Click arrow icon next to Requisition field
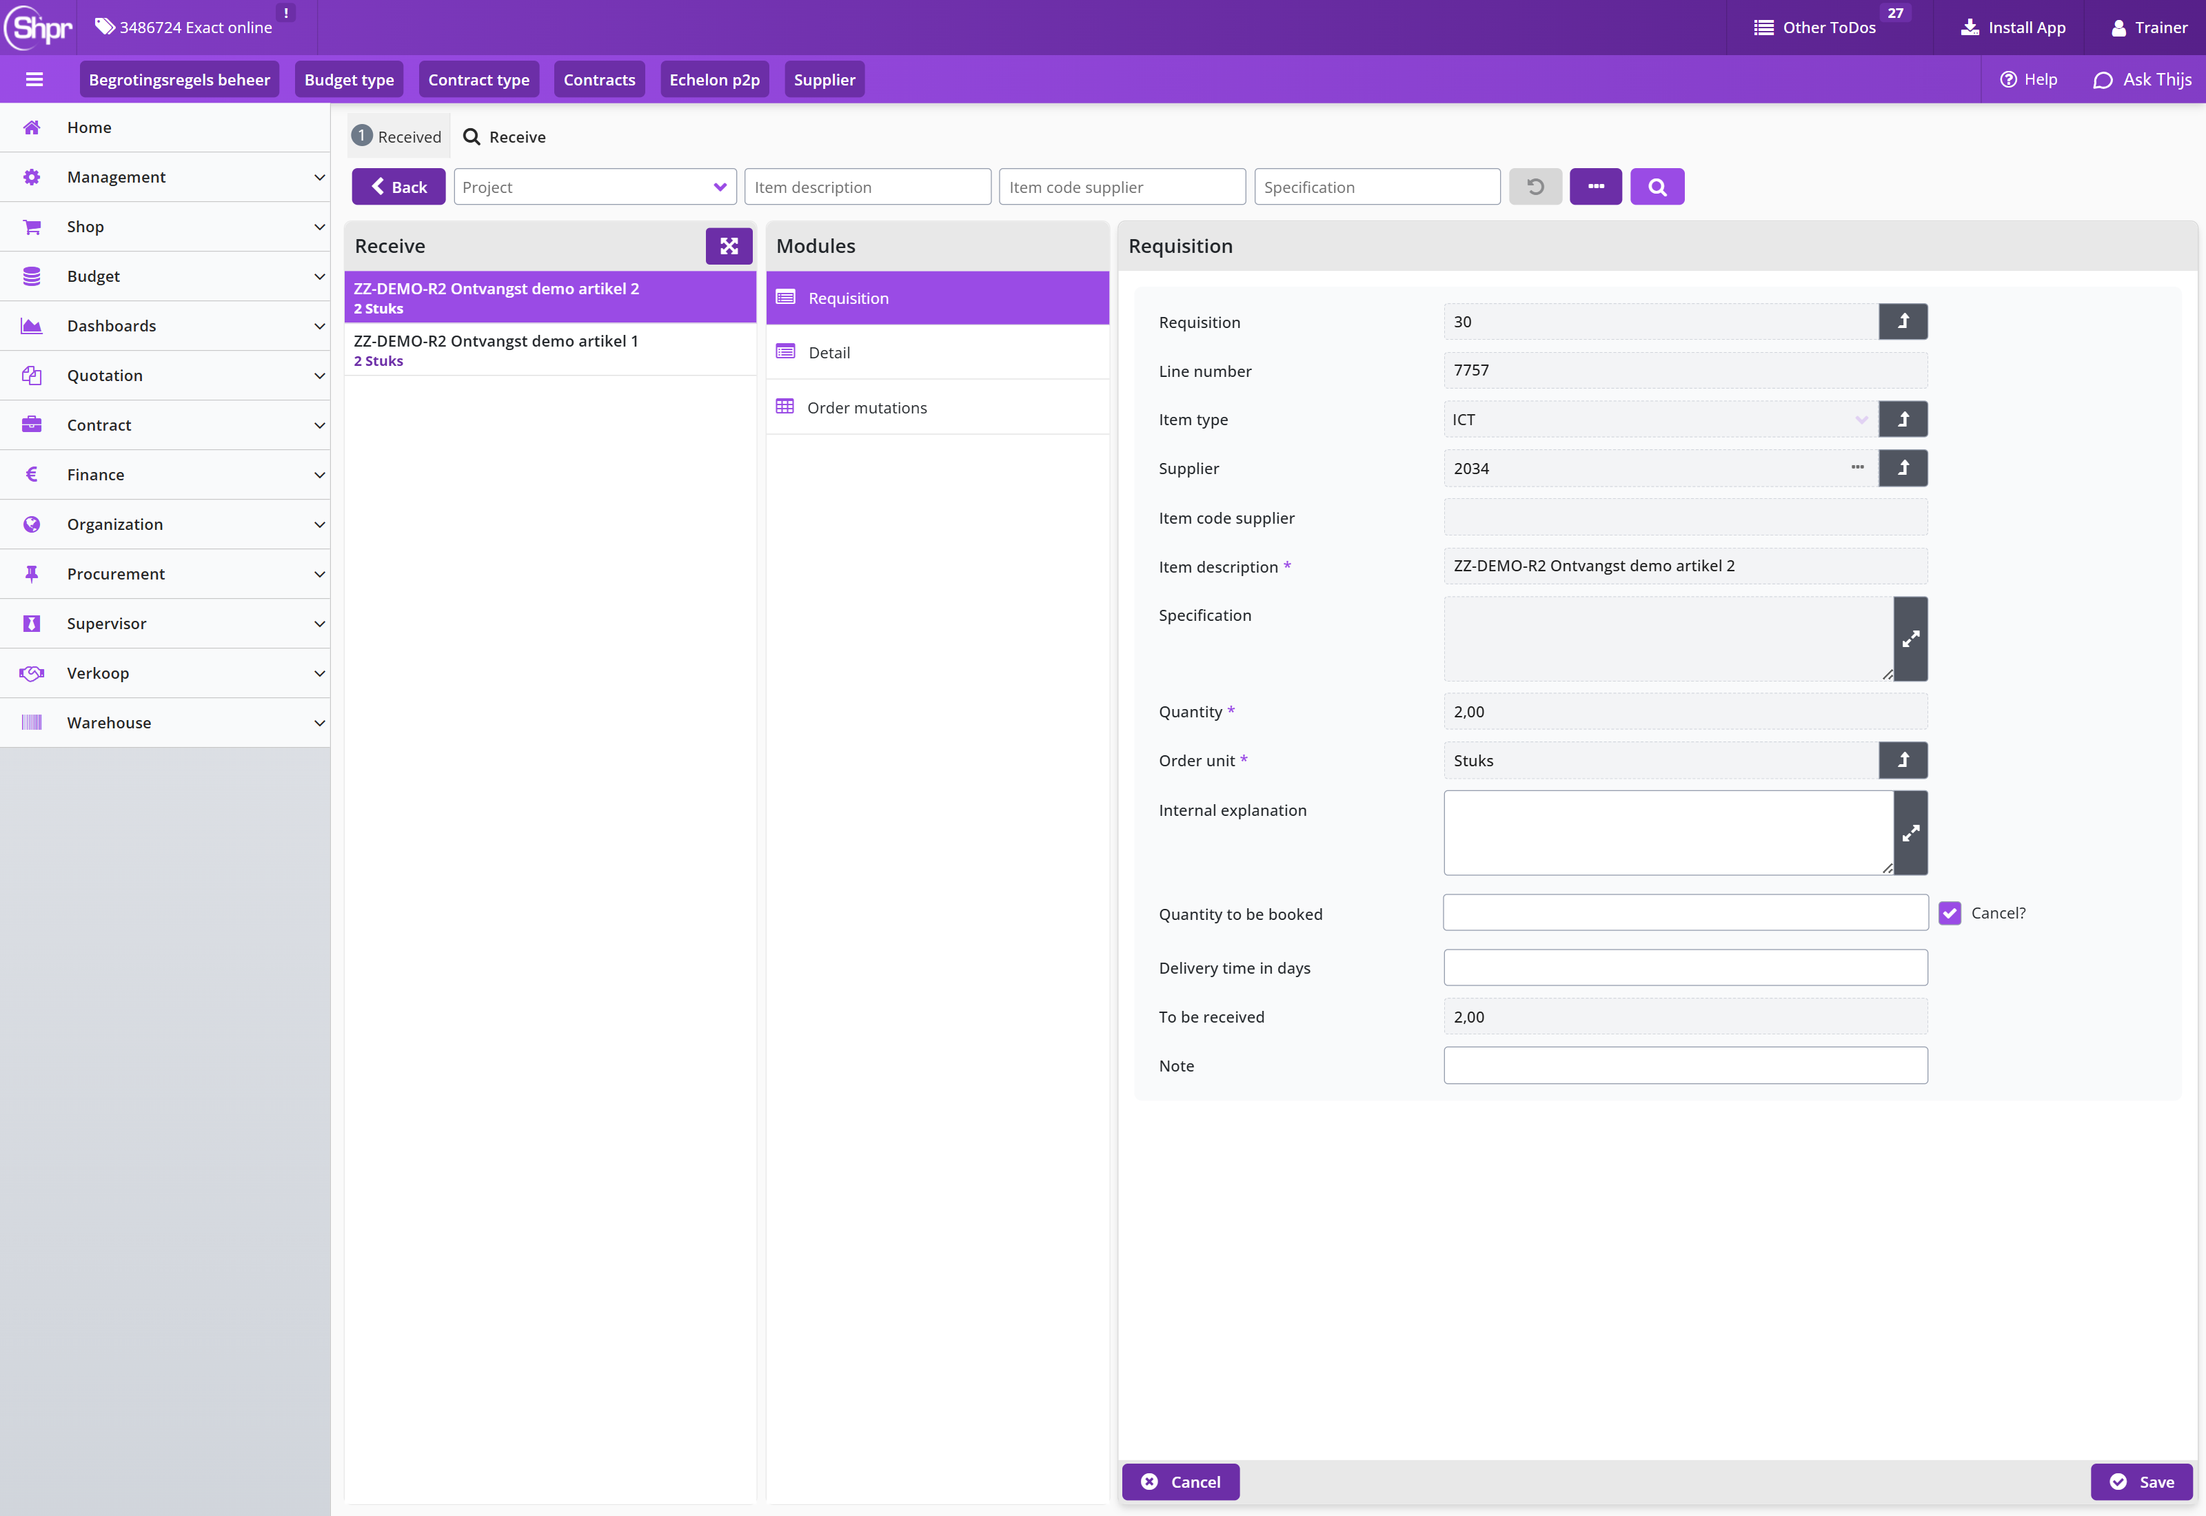The image size is (2206, 1516). click(x=1903, y=322)
